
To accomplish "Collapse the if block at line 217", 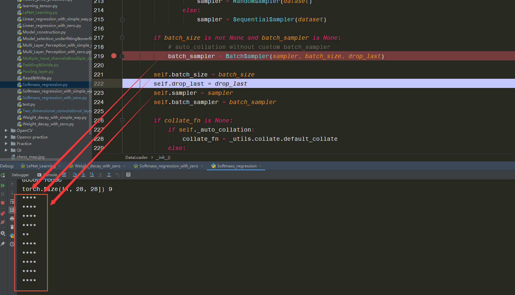I will coord(122,38).
